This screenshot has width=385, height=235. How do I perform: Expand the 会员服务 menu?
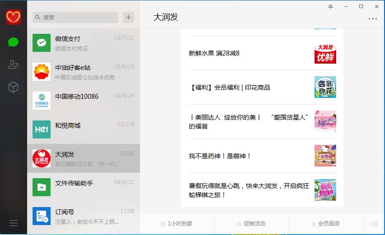click(x=326, y=224)
